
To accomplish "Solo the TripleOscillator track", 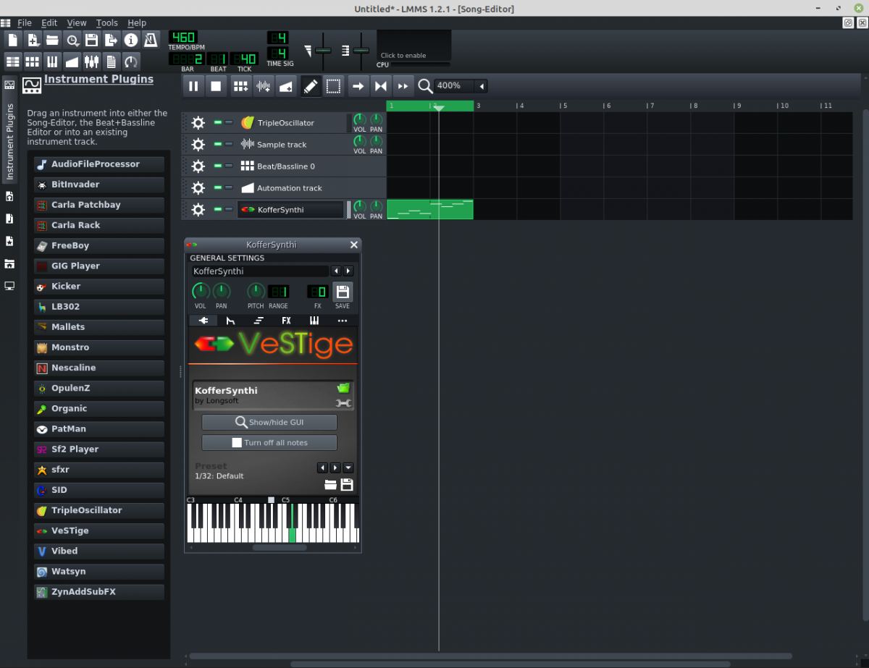I will 229,123.
